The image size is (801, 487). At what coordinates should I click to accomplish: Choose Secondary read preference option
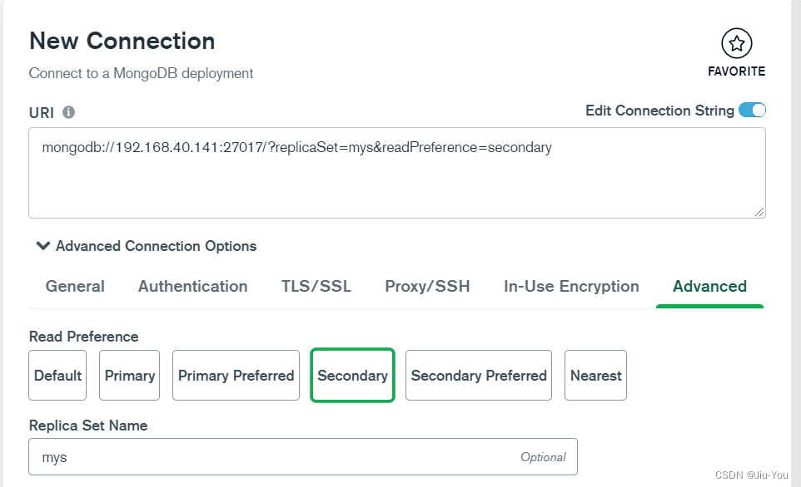coord(352,376)
